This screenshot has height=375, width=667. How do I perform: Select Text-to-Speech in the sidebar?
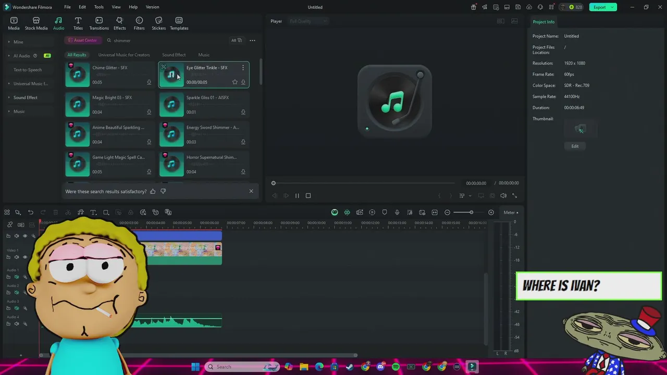pos(28,70)
